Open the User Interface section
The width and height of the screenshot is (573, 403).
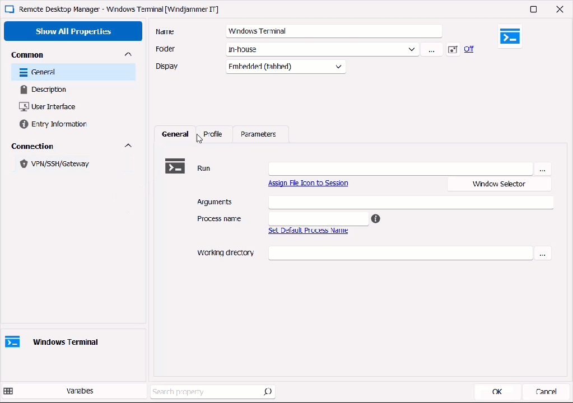pos(53,106)
